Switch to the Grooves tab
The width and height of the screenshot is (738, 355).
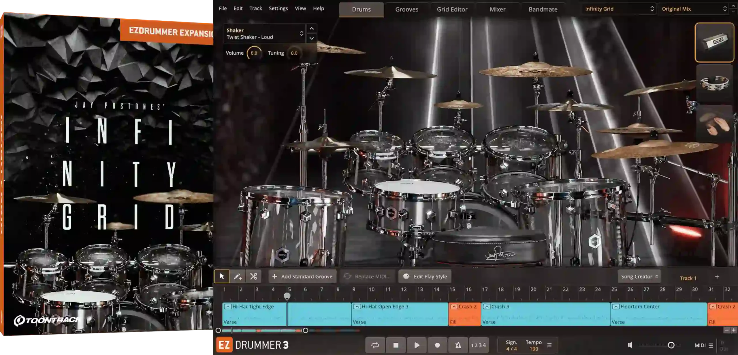(x=406, y=9)
